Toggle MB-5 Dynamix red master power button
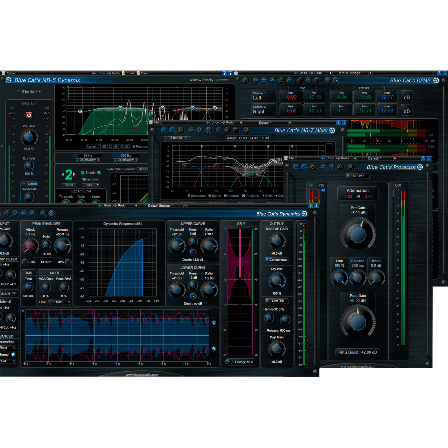The height and width of the screenshot is (448, 448). [x=29, y=115]
